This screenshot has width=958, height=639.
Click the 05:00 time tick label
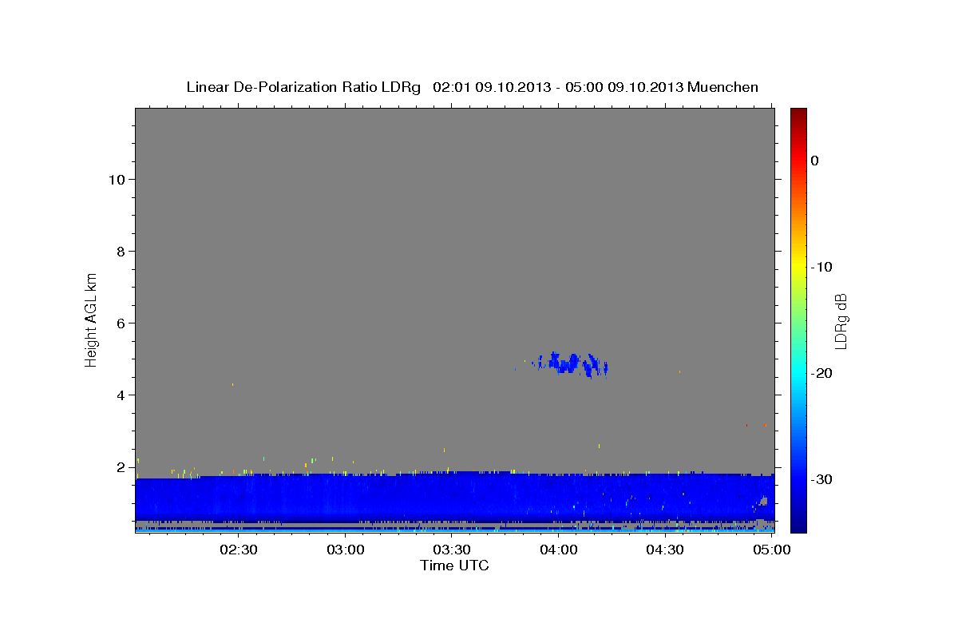[x=771, y=550]
